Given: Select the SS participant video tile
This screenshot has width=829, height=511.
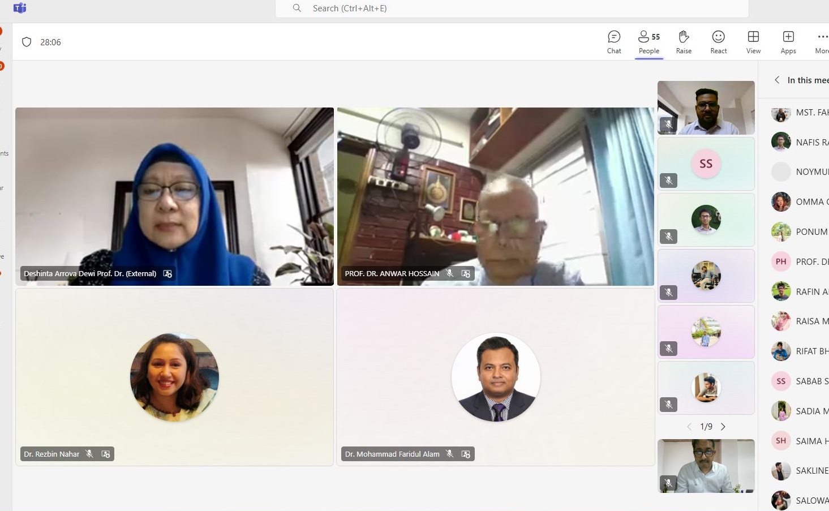Looking at the screenshot, I should click(x=706, y=164).
